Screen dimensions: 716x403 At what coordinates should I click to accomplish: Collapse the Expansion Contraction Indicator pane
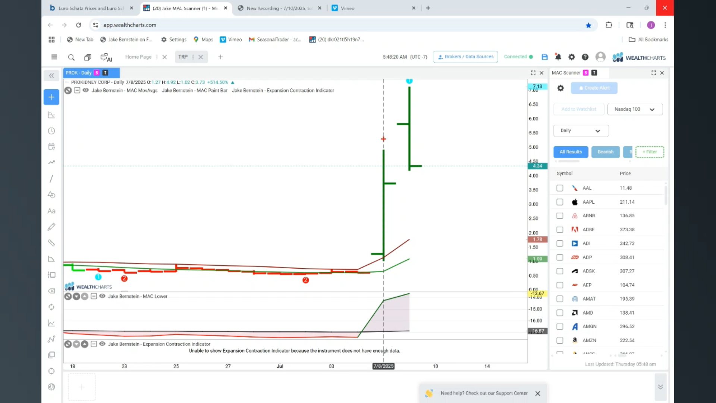[94, 344]
